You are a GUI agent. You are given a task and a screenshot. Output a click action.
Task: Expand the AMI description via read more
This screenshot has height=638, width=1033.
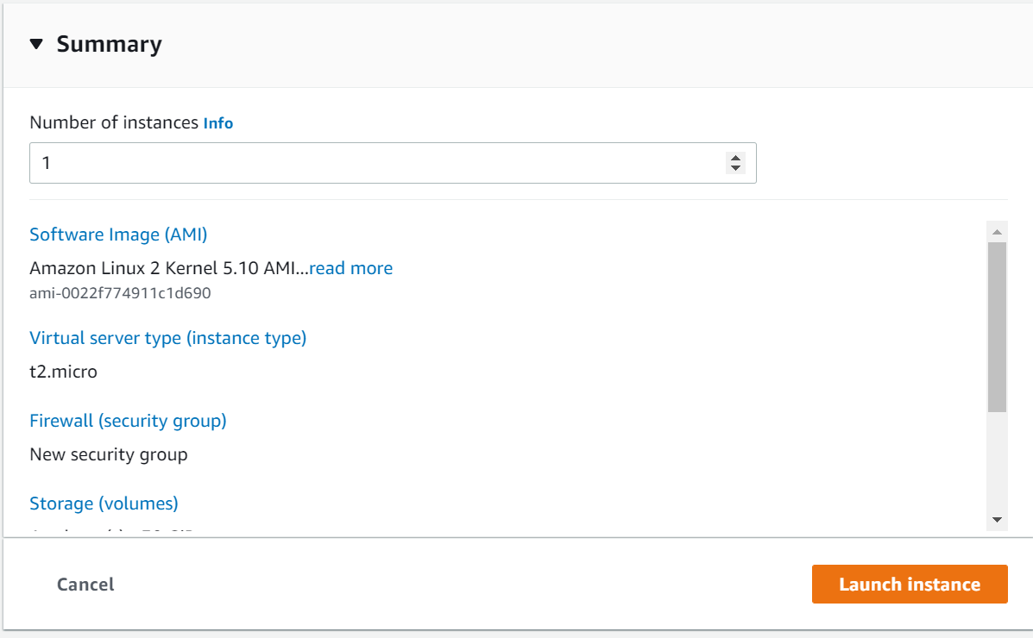point(351,268)
